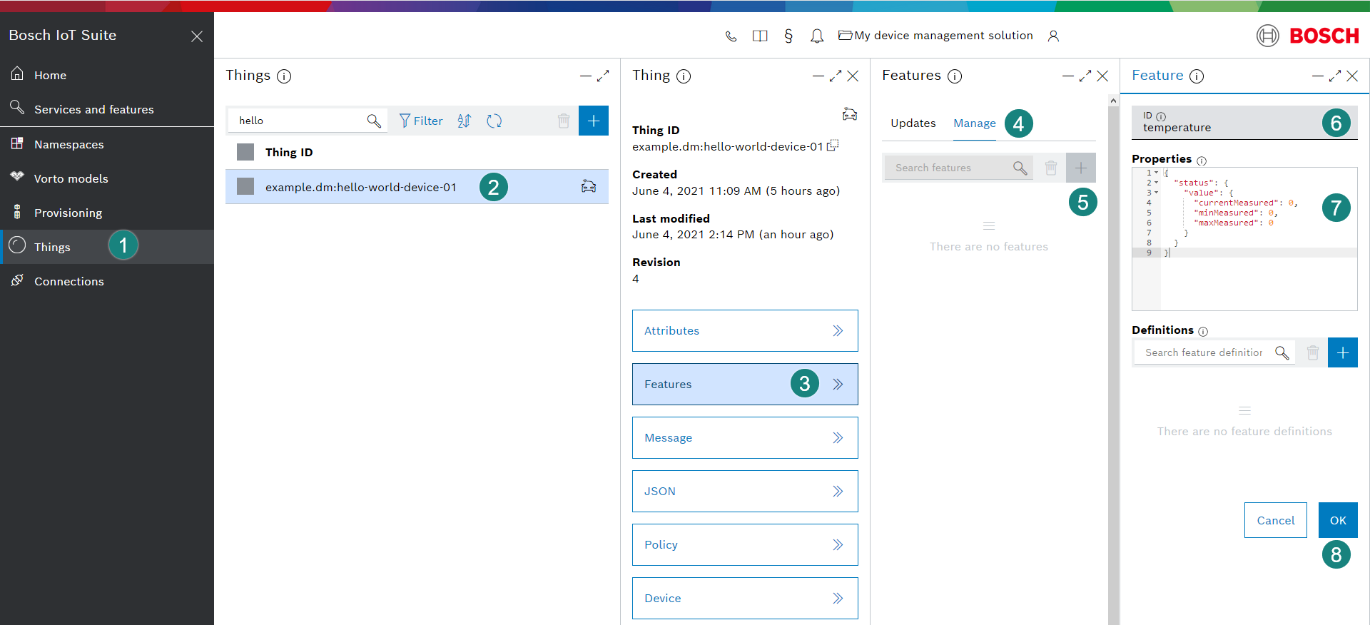Open the phone contact icon in header
Screen dimensions: 1370x625
(731, 36)
